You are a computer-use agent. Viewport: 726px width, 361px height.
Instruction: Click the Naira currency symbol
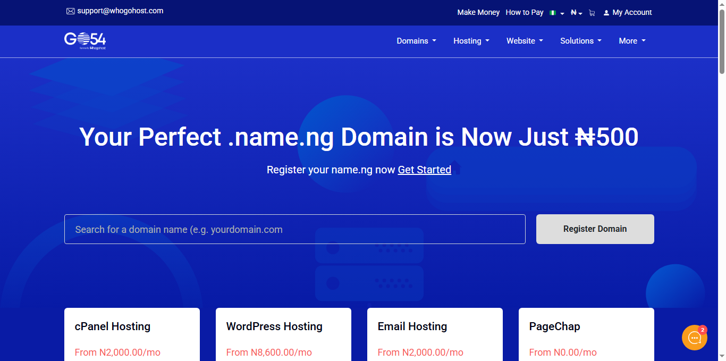click(x=573, y=12)
